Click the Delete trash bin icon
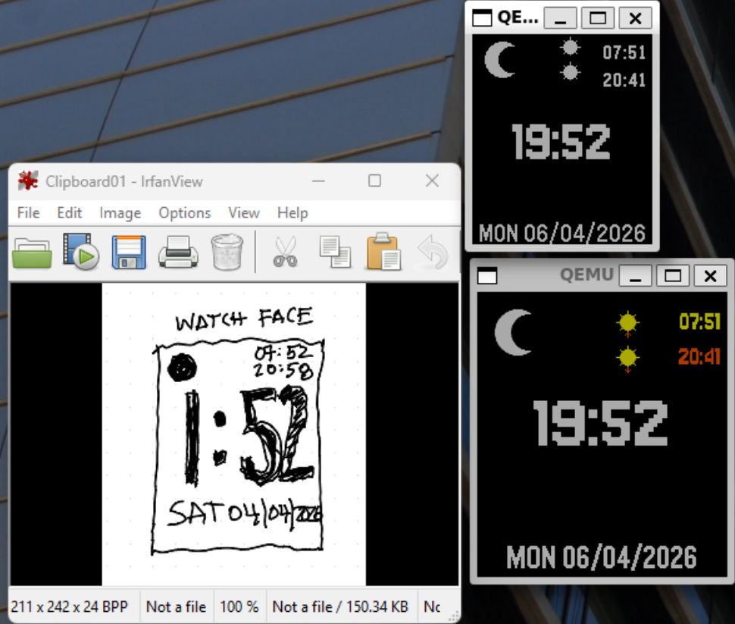Image resolution: width=735 pixels, height=624 pixels. (227, 252)
